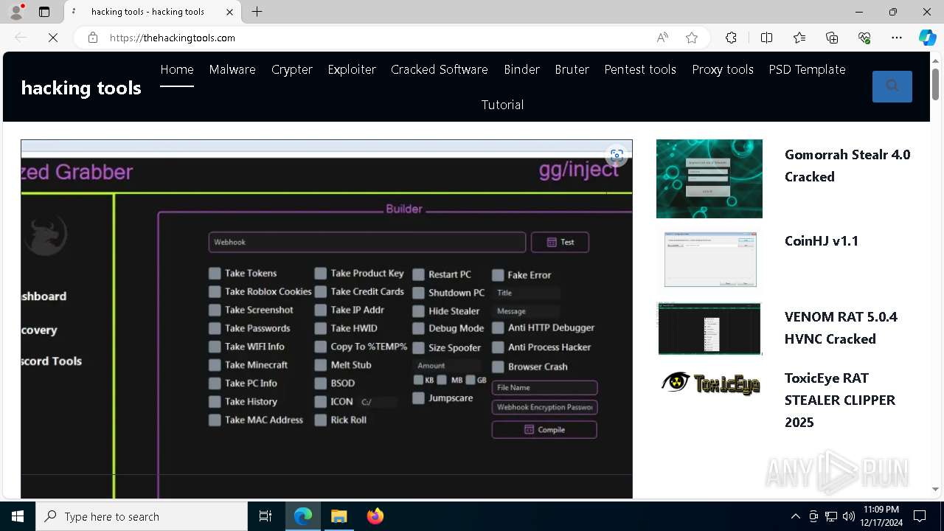Close the hacking tools browser tab
Screen dimensions: 944x531
pos(229,12)
